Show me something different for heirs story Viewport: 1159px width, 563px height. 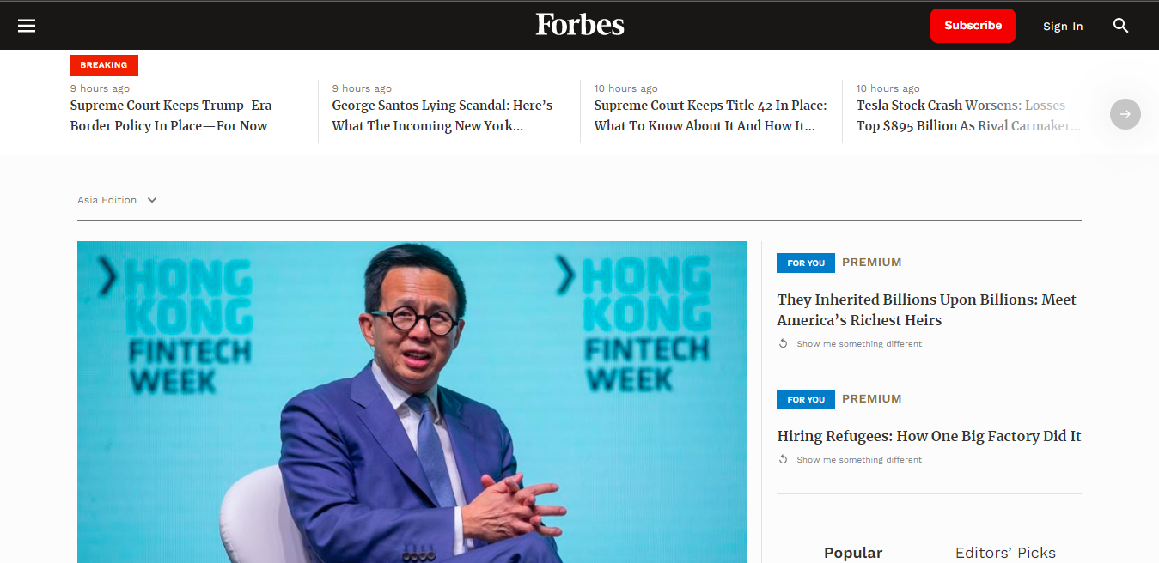click(859, 343)
